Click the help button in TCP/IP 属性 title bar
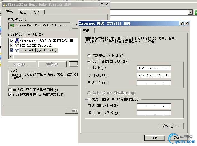Viewport: 197px width, 146px height. click(182, 23)
